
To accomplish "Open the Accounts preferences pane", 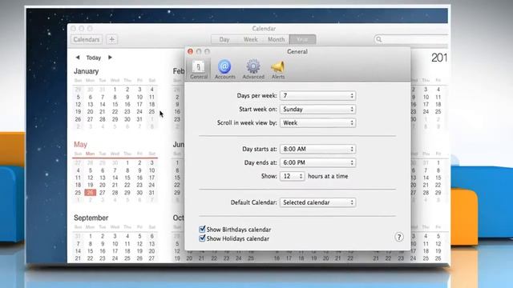I will [x=224, y=70].
